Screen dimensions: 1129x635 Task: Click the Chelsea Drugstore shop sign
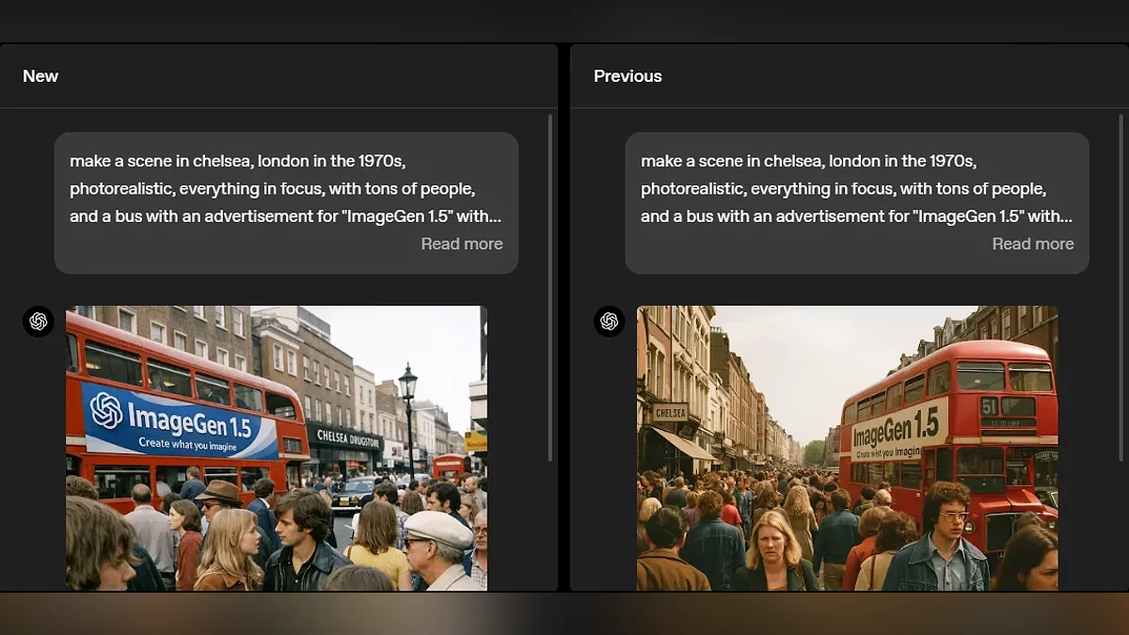[347, 438]
